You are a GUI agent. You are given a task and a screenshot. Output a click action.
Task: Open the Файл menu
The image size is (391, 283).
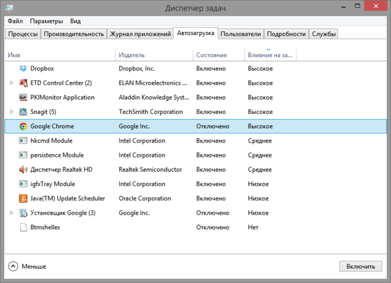(x=15, y=21)
